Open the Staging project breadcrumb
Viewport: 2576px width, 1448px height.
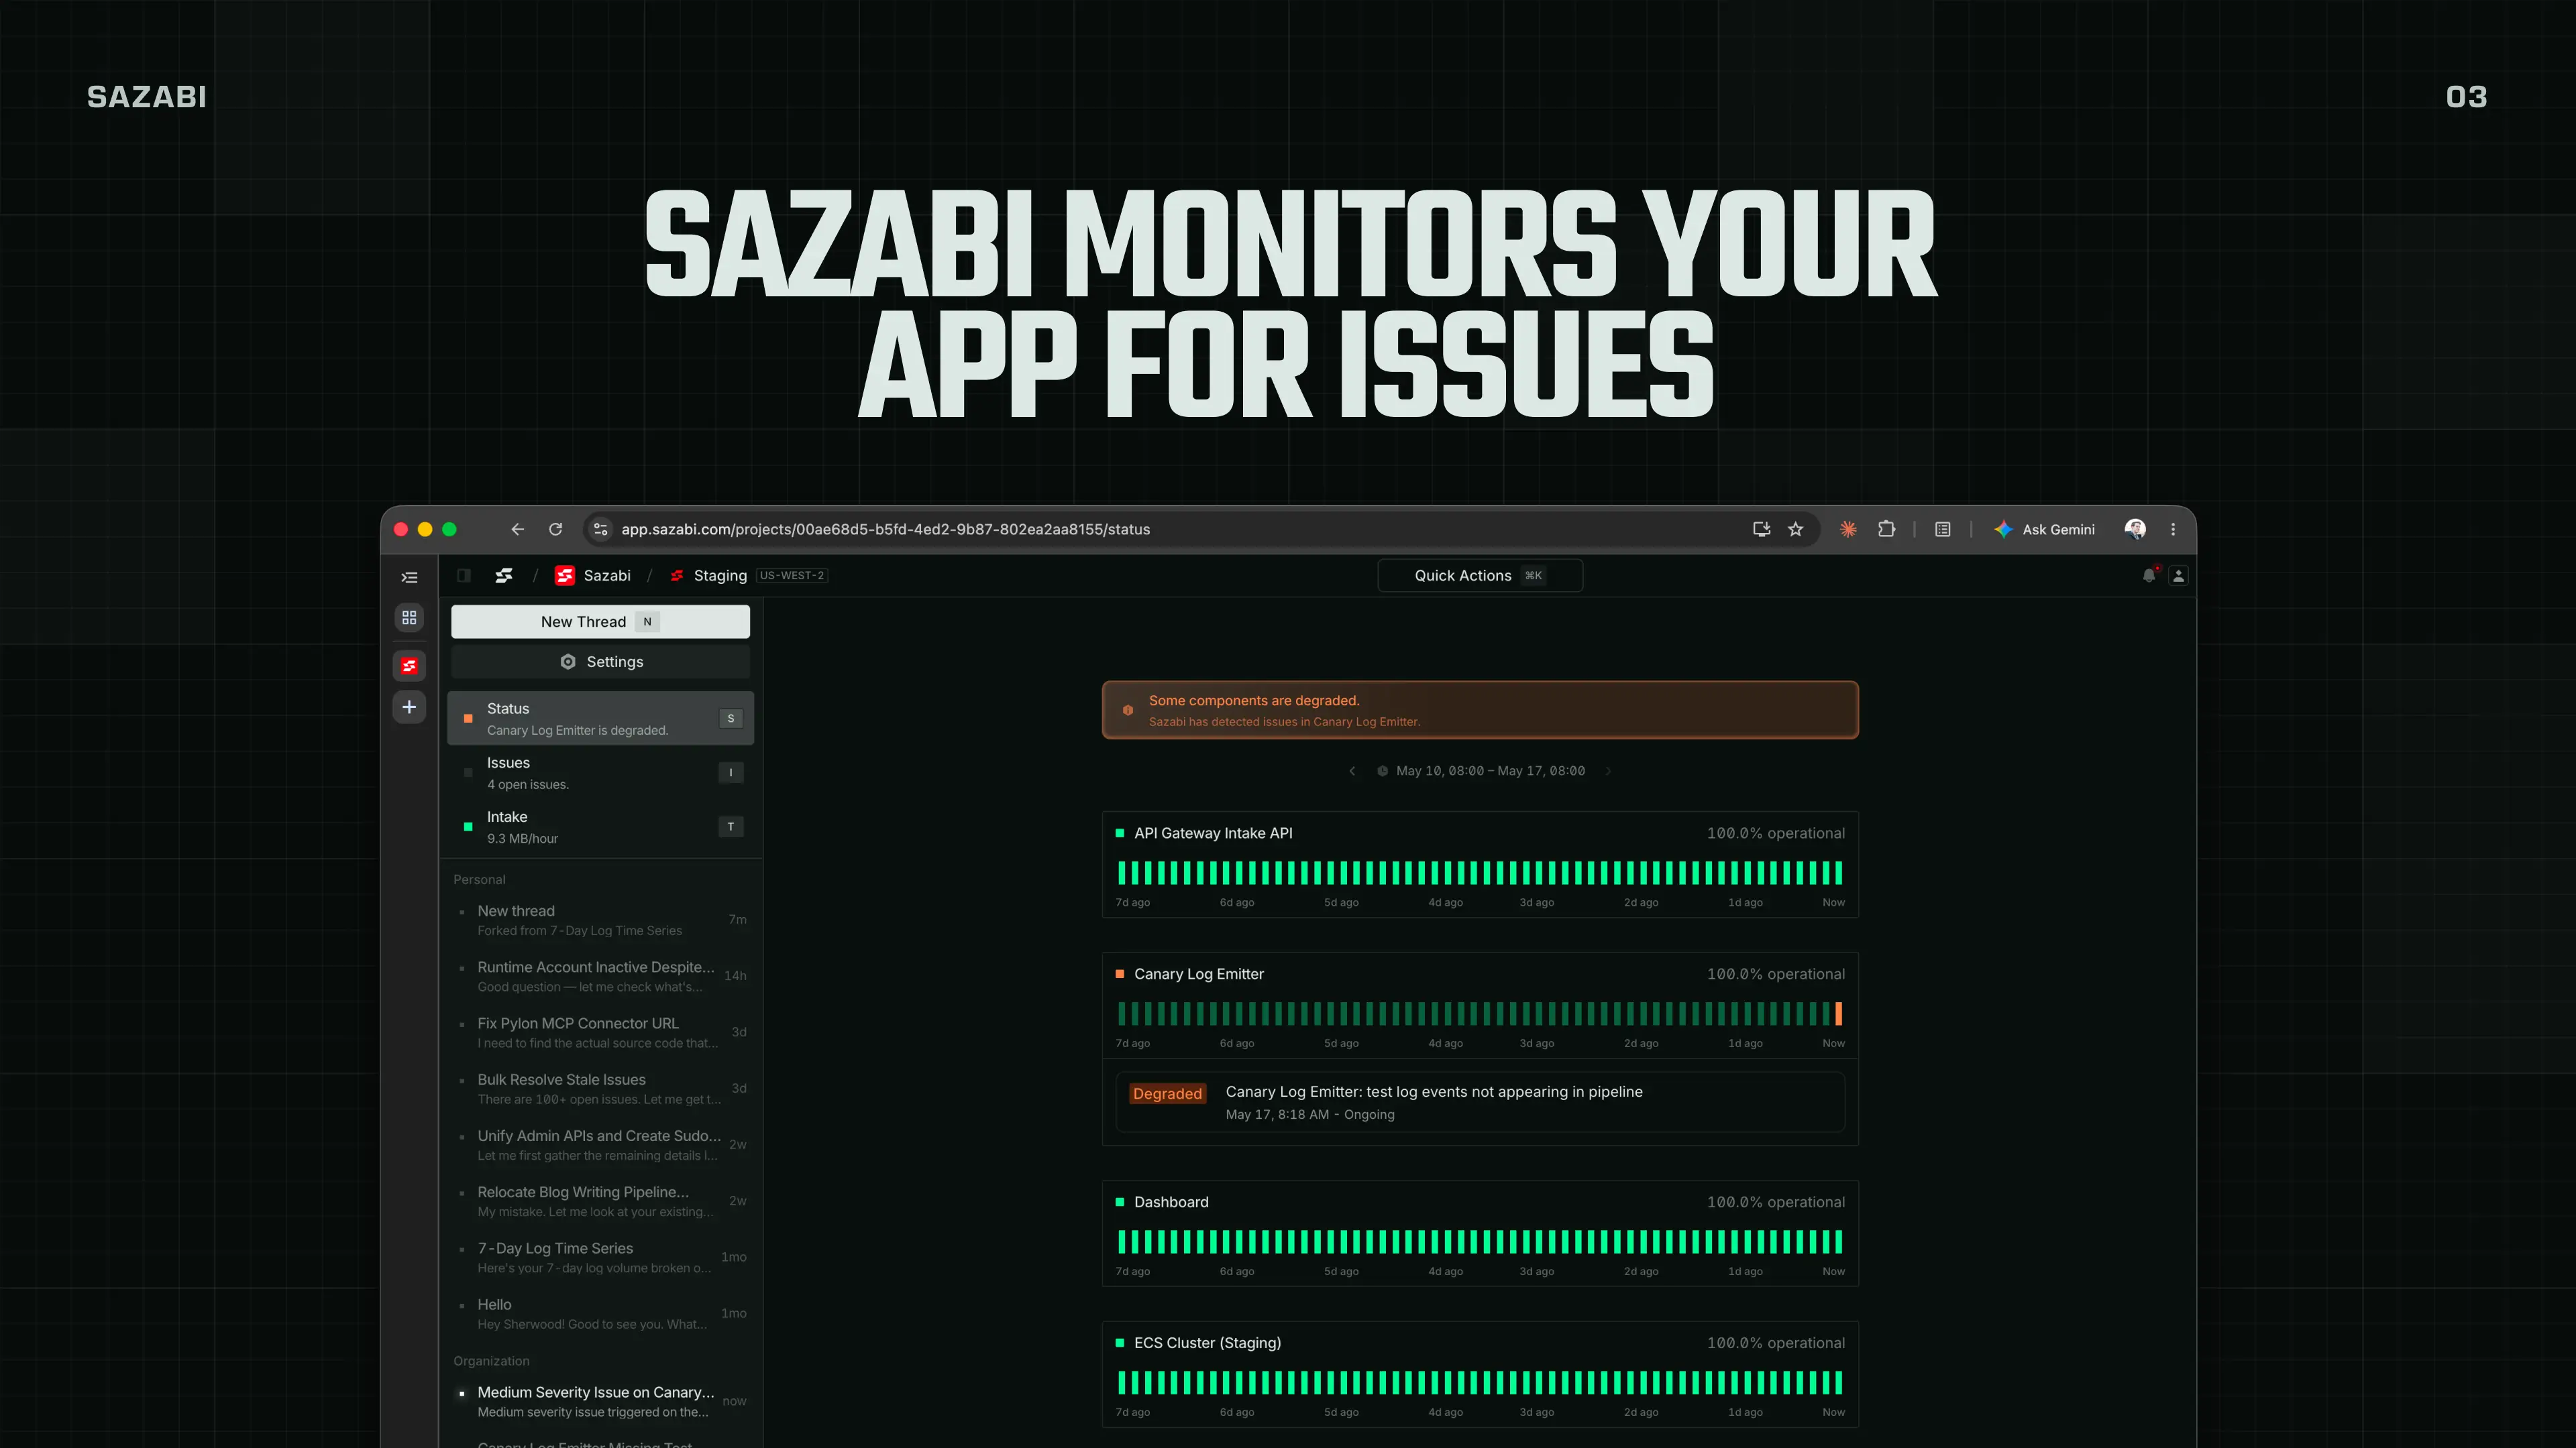[x=709, y=576]
